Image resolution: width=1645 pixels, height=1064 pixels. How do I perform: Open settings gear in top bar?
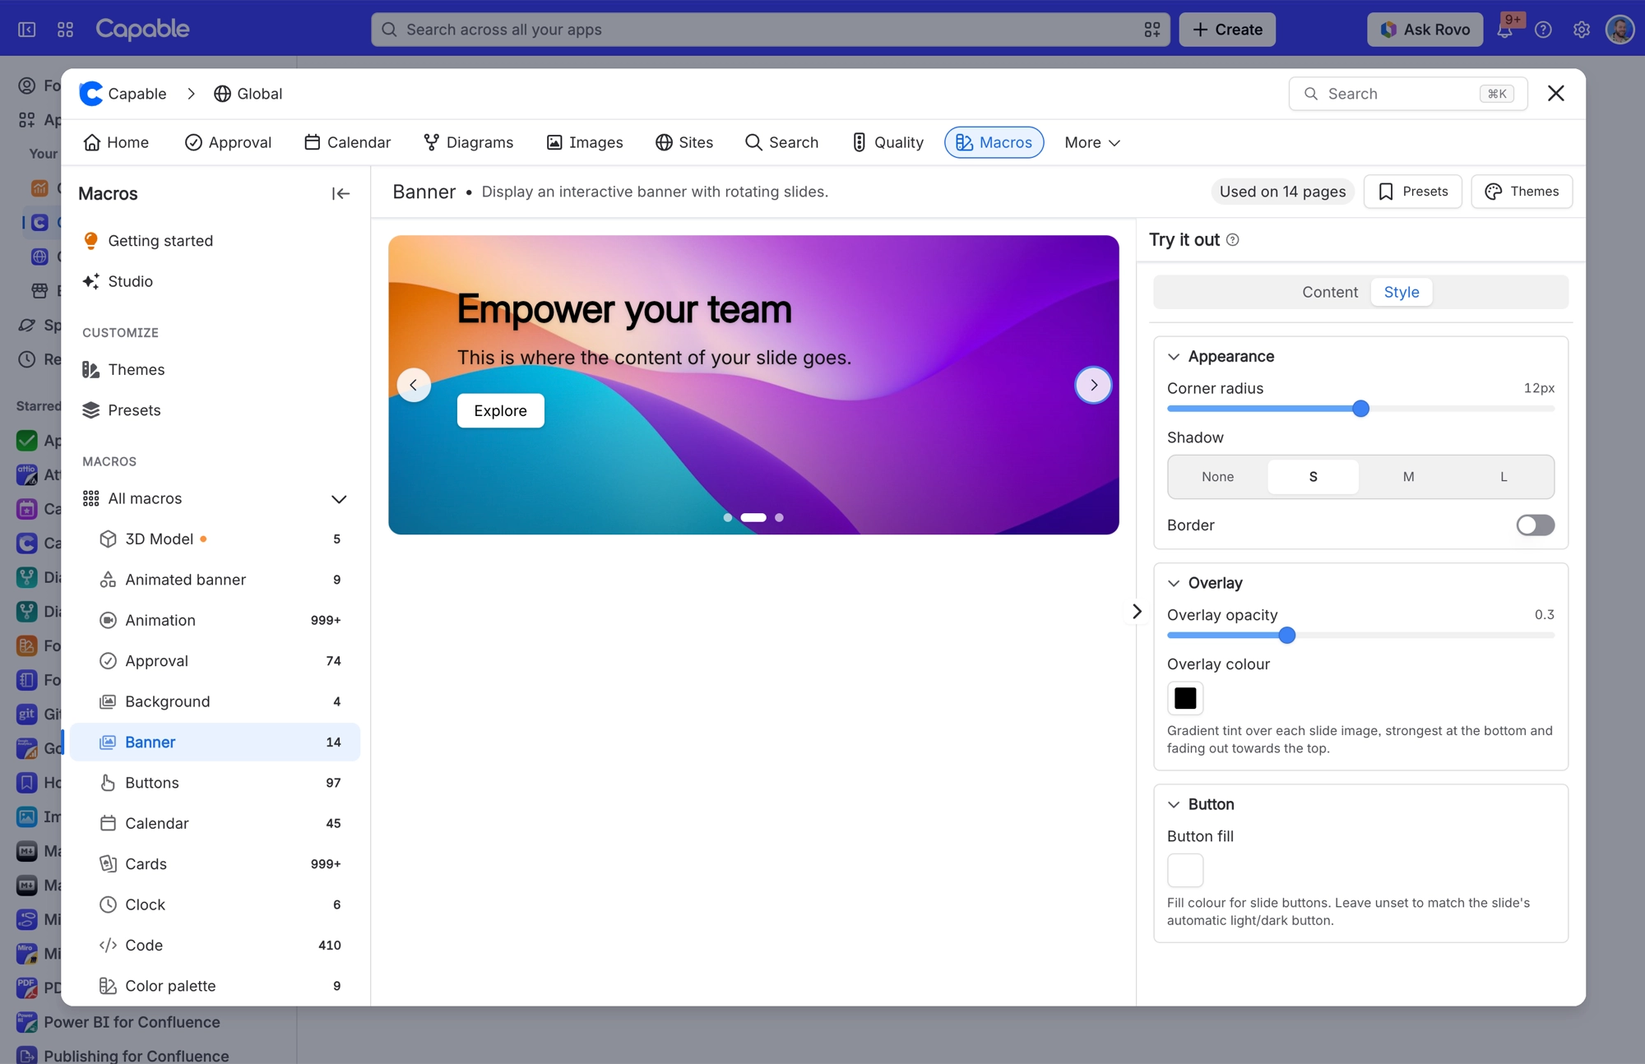(1581, 30)
